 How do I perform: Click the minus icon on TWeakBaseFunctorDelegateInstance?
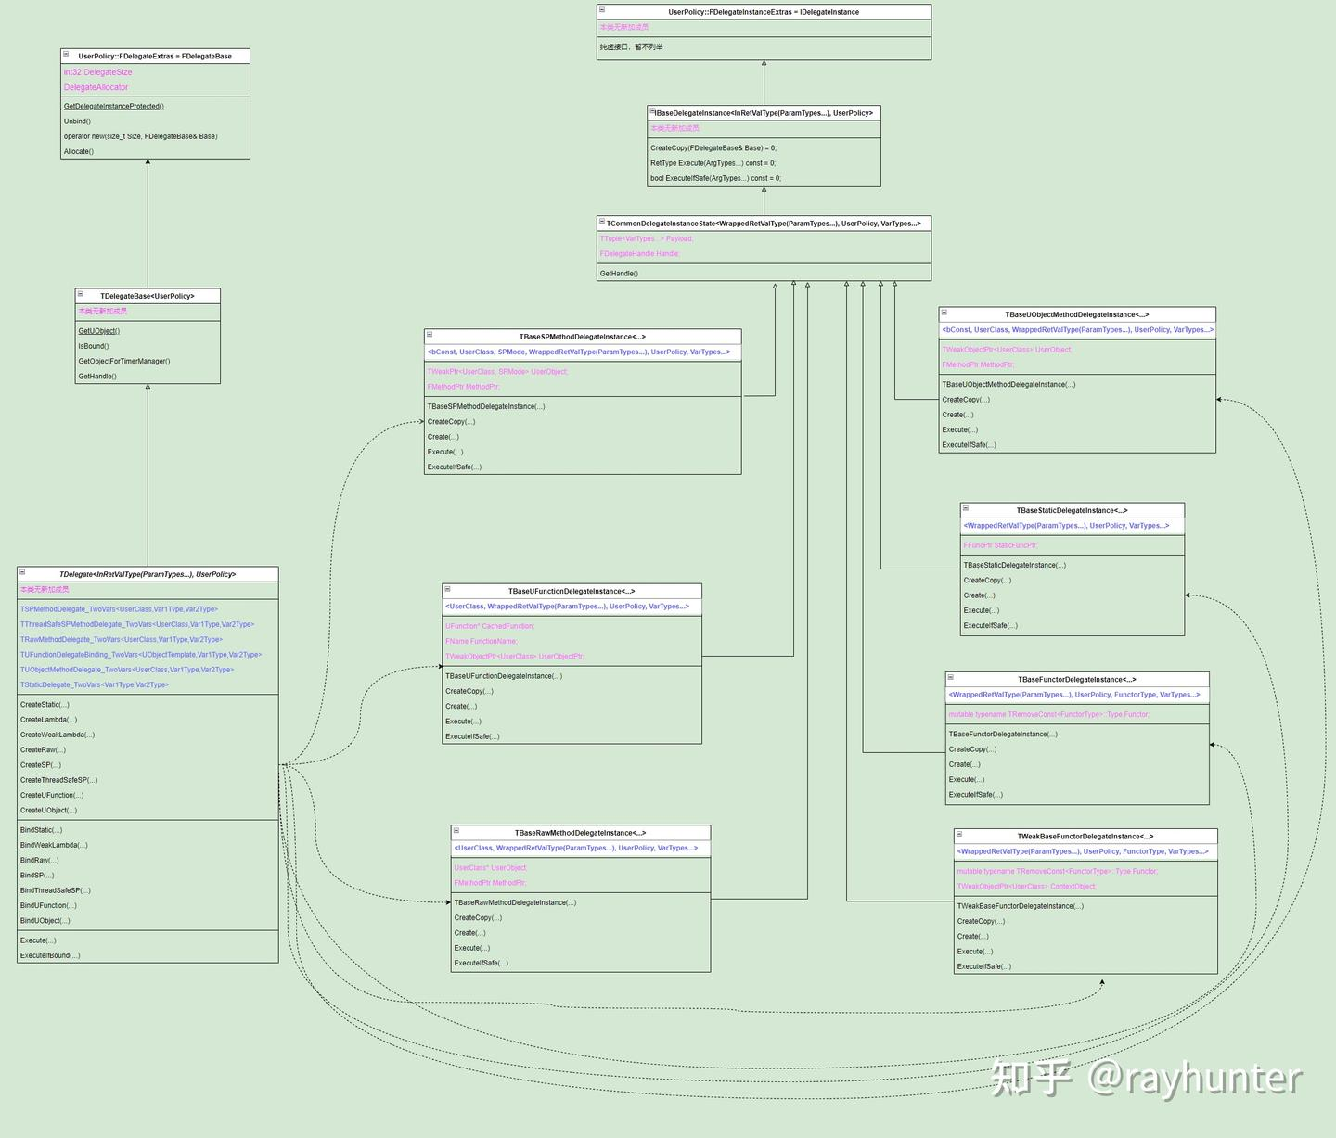(x=959, y=834)
